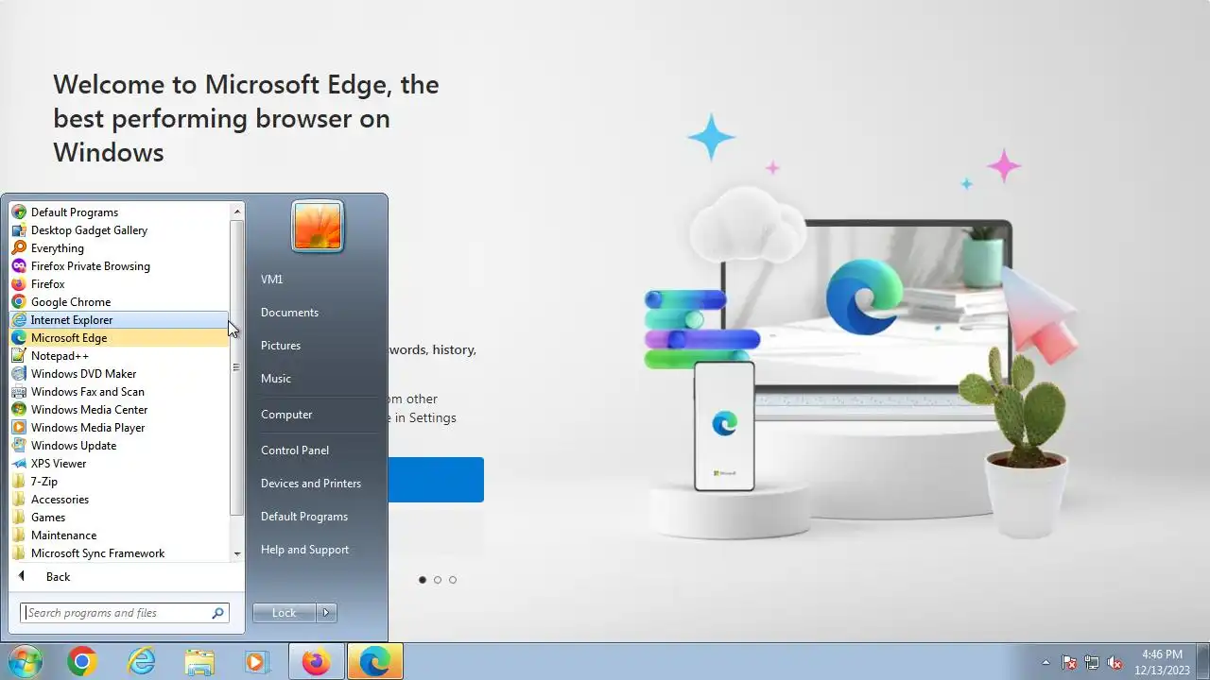Click programs list scrollbar down arrow

pyautogui.click(x=237, y=553)
